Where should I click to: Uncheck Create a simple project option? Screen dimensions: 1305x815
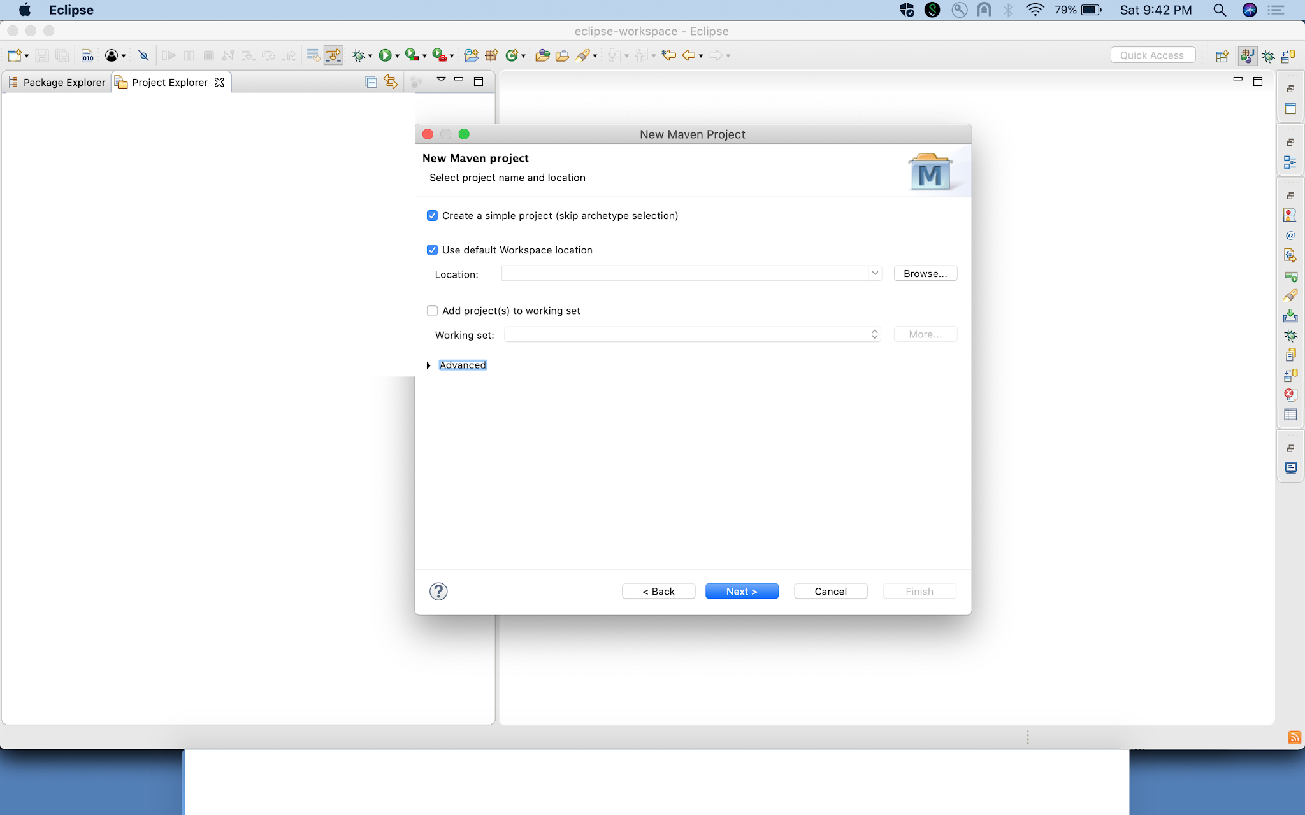tap(432, 215)
